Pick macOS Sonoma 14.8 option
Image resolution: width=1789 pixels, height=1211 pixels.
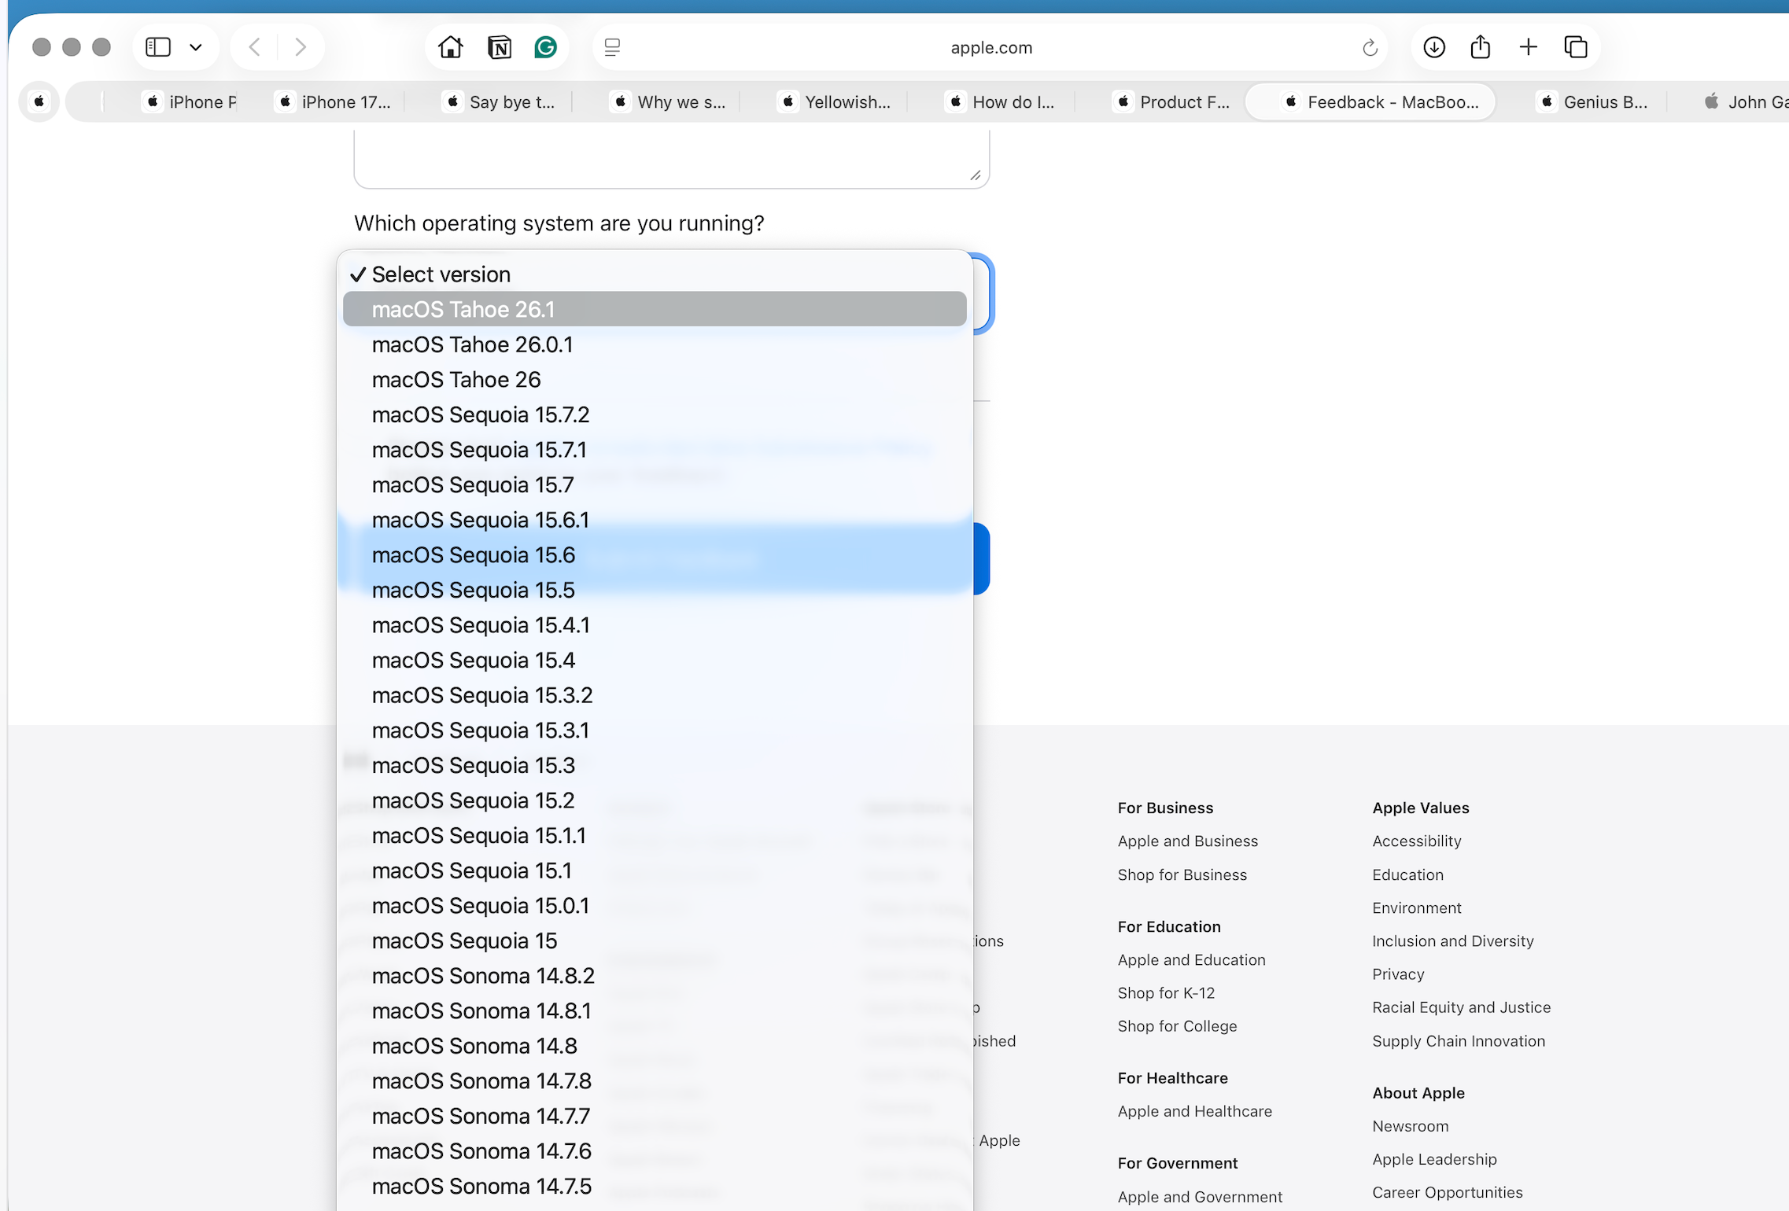click(474, 1046)
